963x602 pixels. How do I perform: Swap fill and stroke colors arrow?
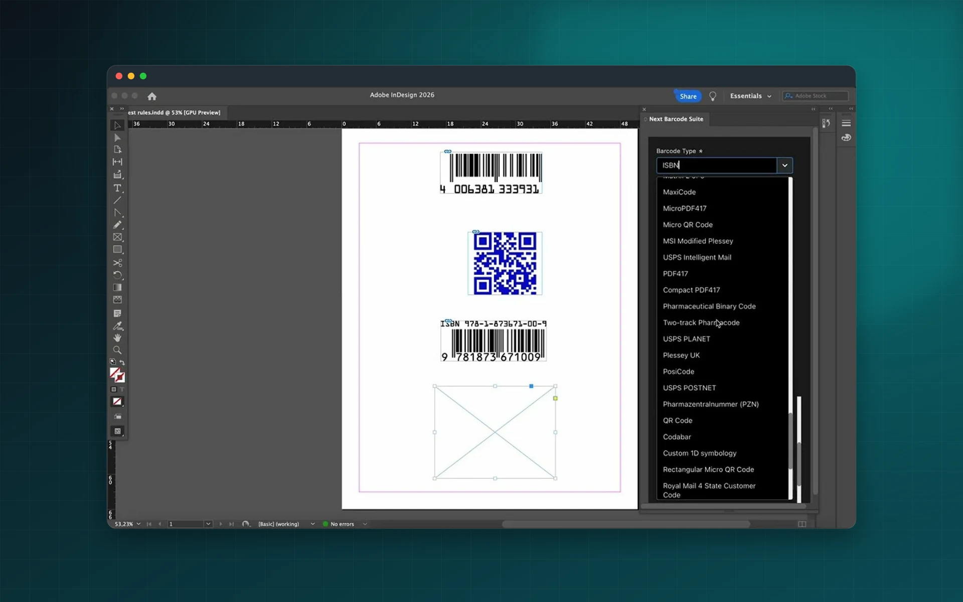point(122,362)
